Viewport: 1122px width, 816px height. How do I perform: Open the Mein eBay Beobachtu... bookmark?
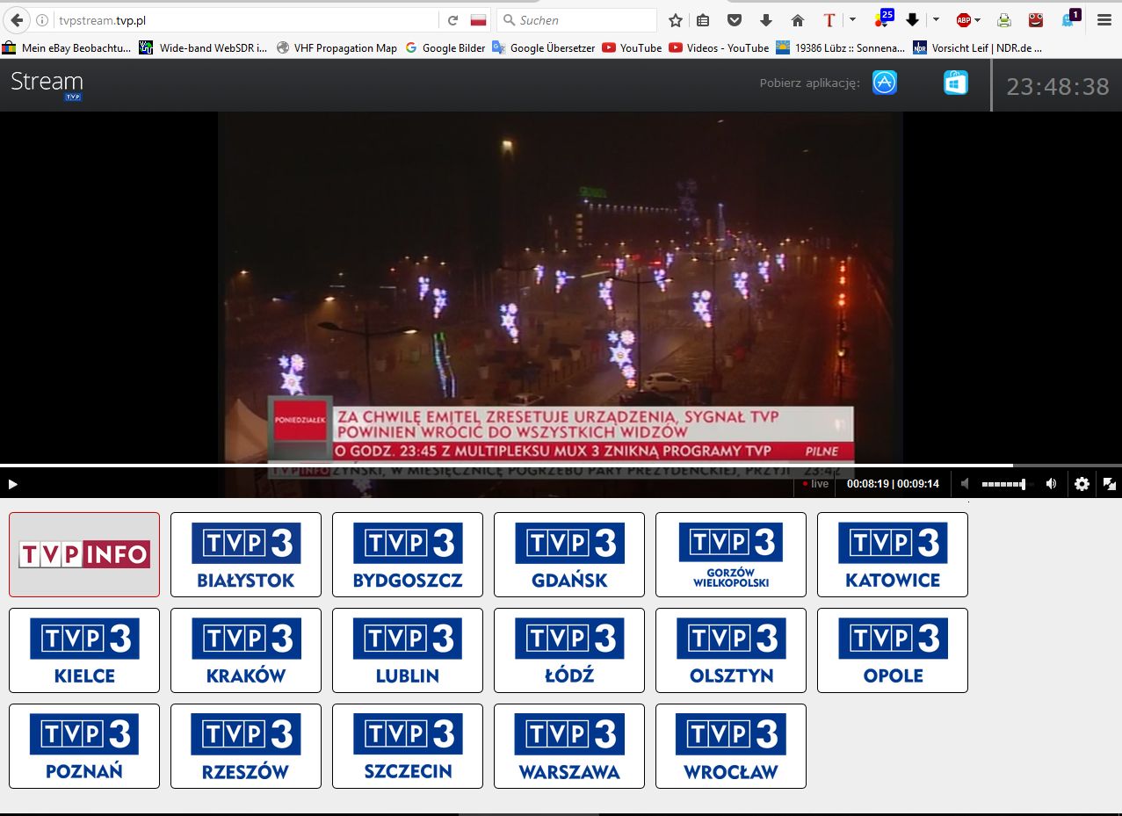[x=67, y=48]
